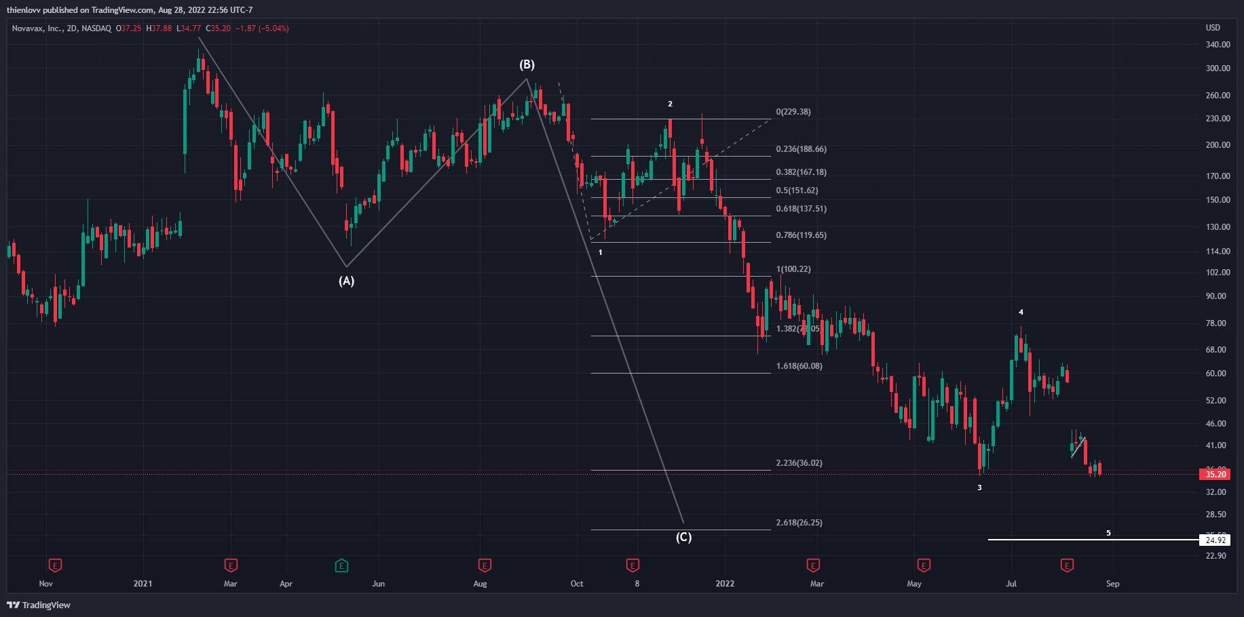Click the 2022 label on the time axis

725,584
